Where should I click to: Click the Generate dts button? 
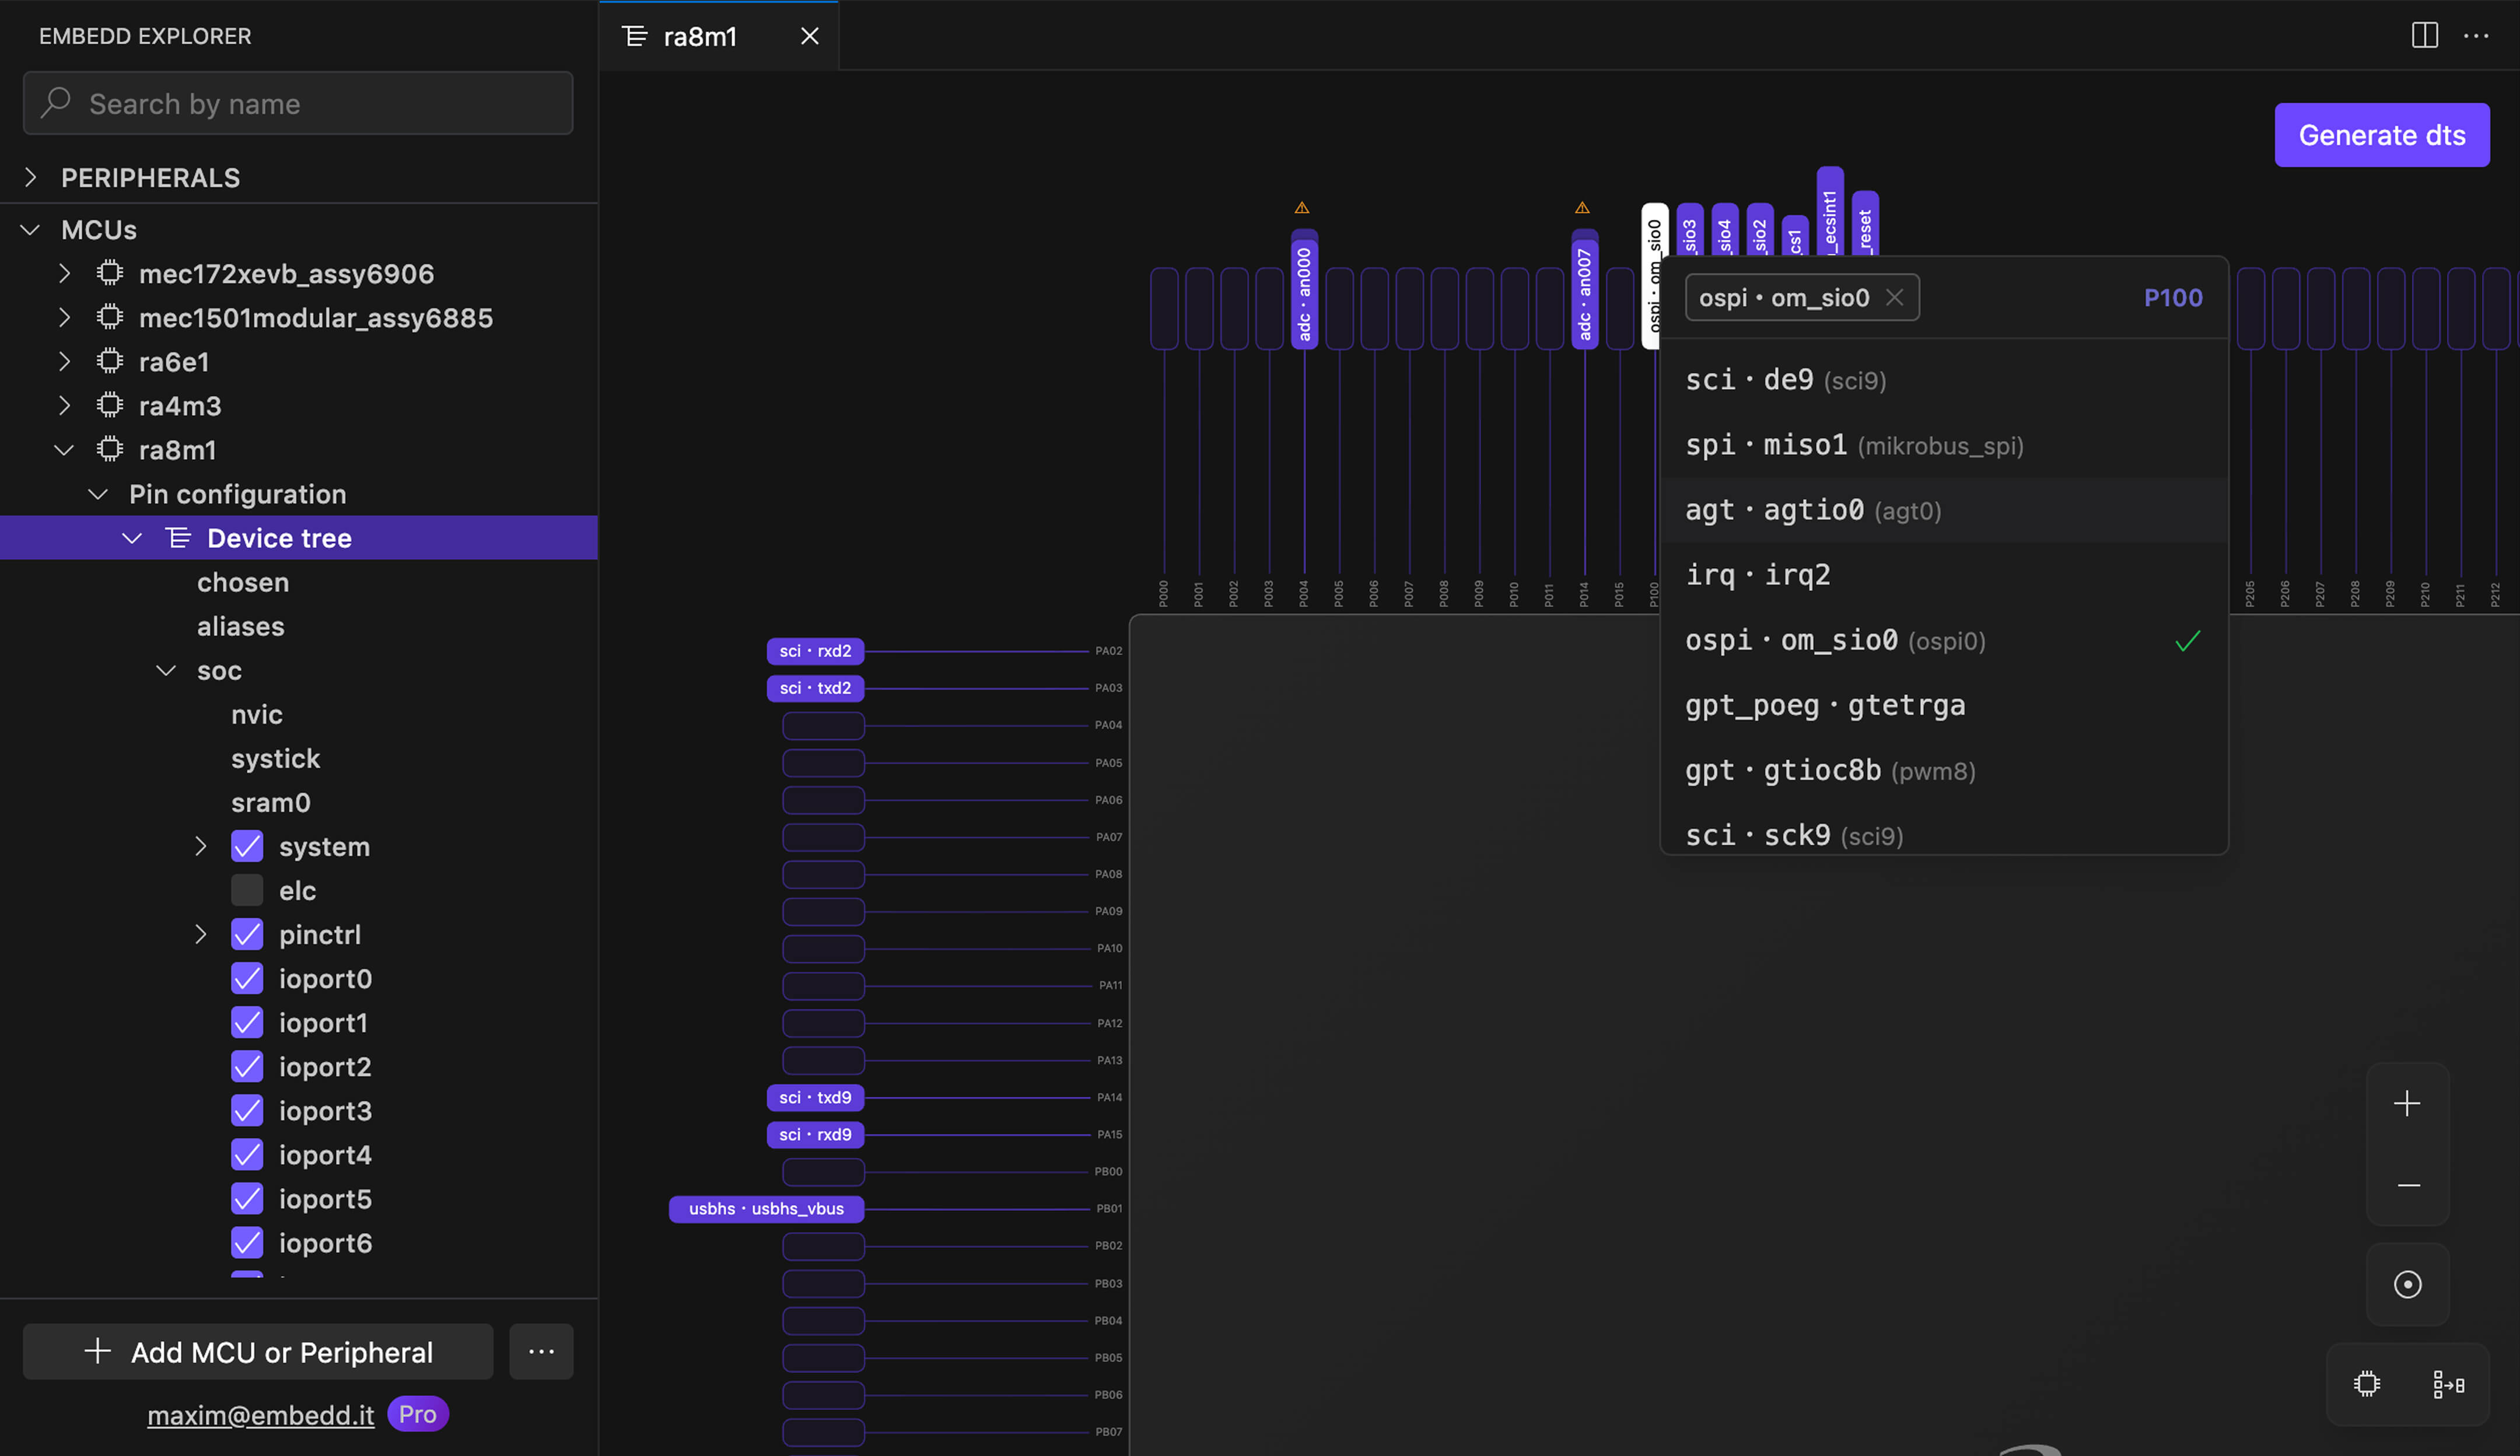2381,135
